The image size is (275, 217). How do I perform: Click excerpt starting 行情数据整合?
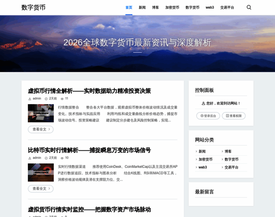118,114
